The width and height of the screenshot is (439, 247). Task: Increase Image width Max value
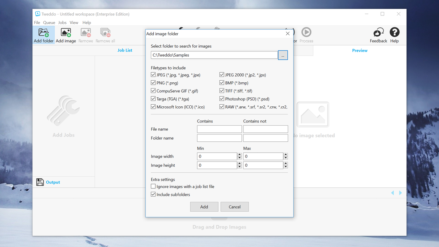[286, 154]
